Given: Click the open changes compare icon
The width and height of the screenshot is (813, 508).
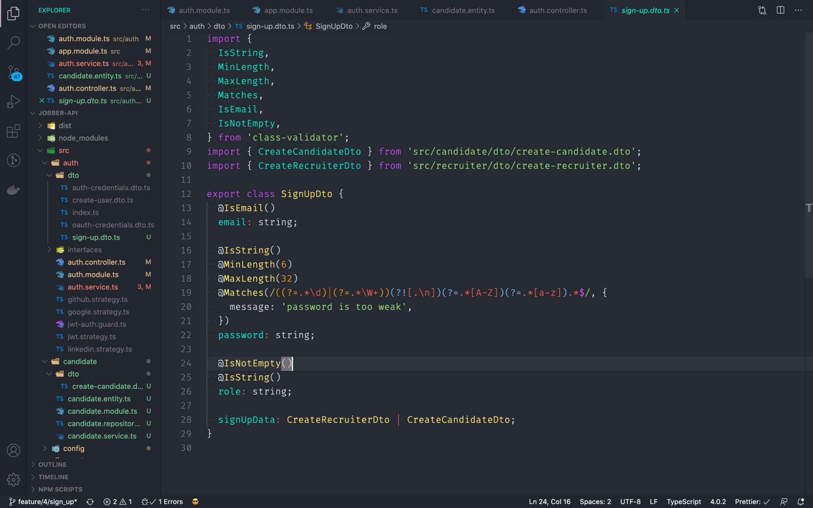Looking at the screenshot, I should point(762,10).
